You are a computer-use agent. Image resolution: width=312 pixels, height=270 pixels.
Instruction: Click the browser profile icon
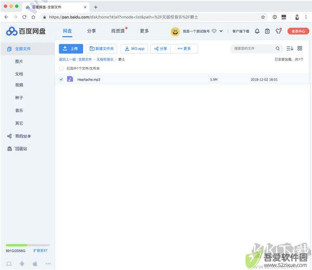[x=297, y=17]
